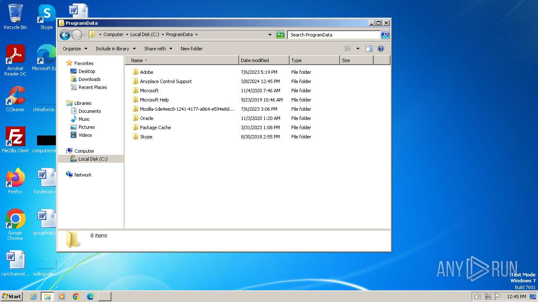The image size is (538, 302).
Task: Open the recent pages dropdown arrow
Action: point(84,35)
